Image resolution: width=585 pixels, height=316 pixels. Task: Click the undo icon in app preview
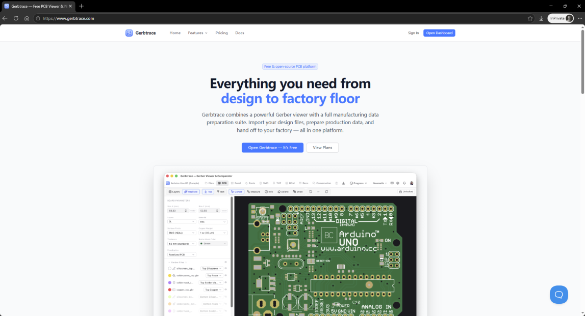(x=311, y=192)
